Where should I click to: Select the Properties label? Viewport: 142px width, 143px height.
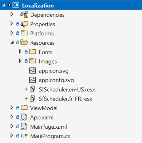[x=43, y=24]
